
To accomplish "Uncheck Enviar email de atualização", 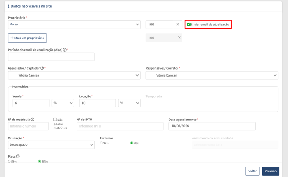I will pyautogui.click(x=189, y=24).
